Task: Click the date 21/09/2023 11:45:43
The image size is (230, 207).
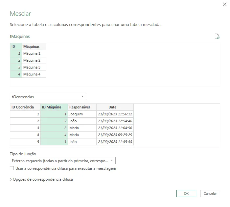Action: [x=115, y=142]
